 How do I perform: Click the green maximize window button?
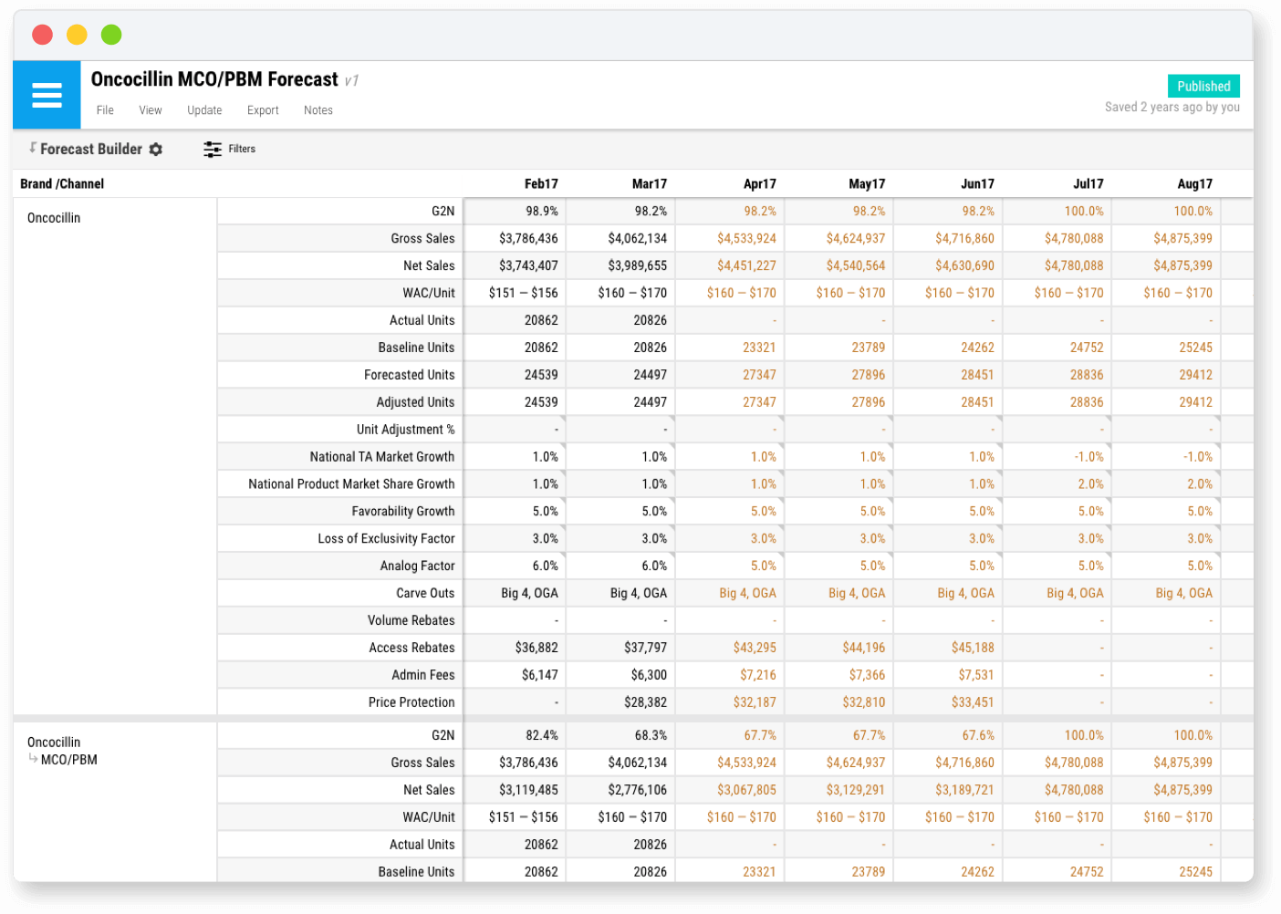click(x=111, y=35)
